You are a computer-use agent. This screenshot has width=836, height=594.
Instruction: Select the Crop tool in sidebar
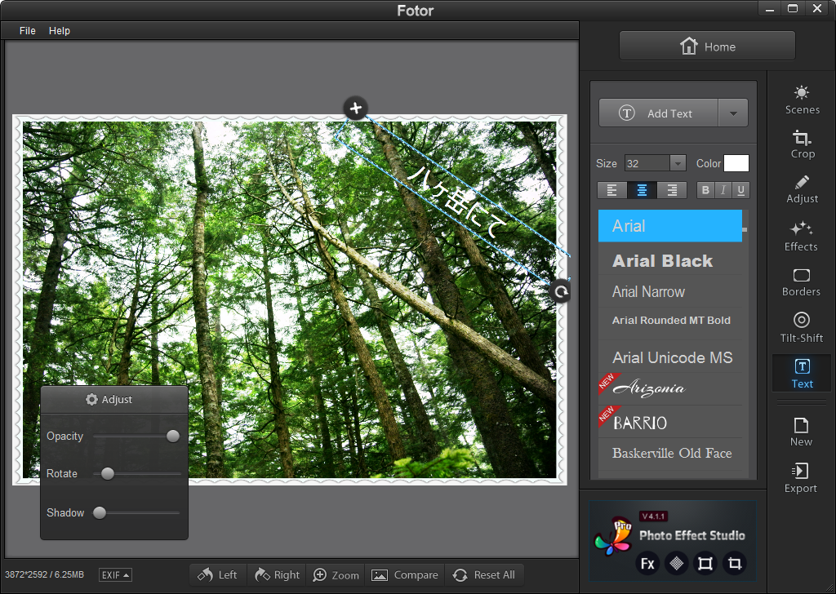coord(802,144)
